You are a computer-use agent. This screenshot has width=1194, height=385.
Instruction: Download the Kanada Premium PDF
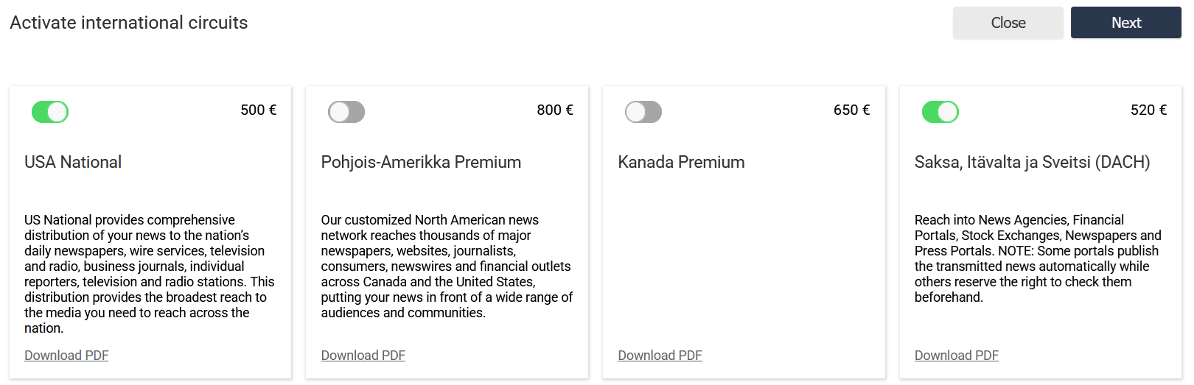[x=660, y=356]
